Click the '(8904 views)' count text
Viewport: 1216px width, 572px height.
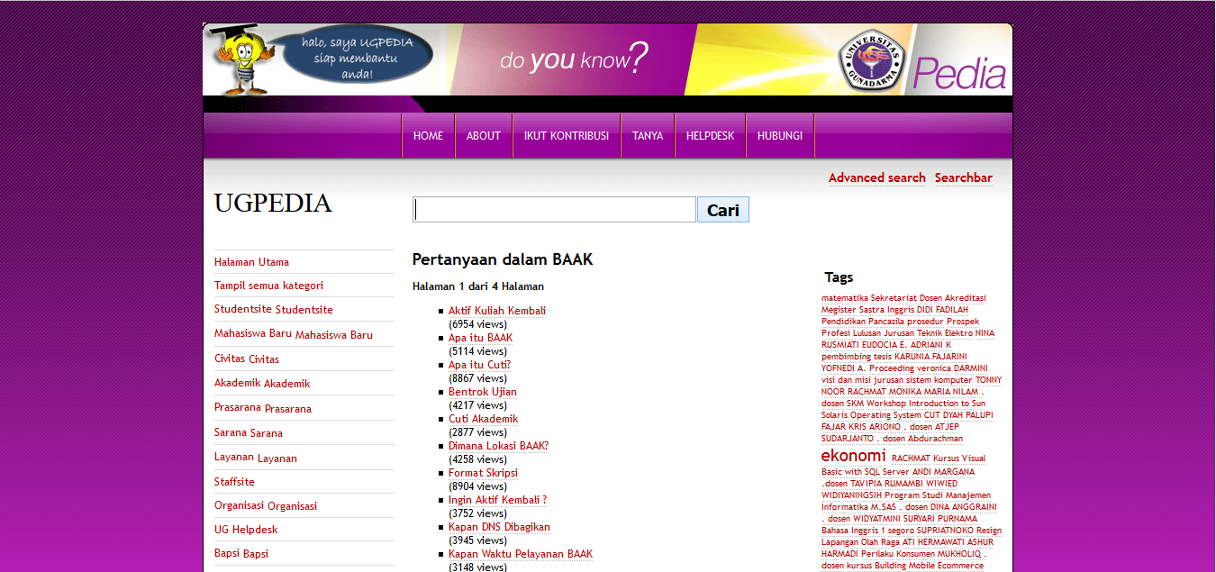click(x=477, y=486)
